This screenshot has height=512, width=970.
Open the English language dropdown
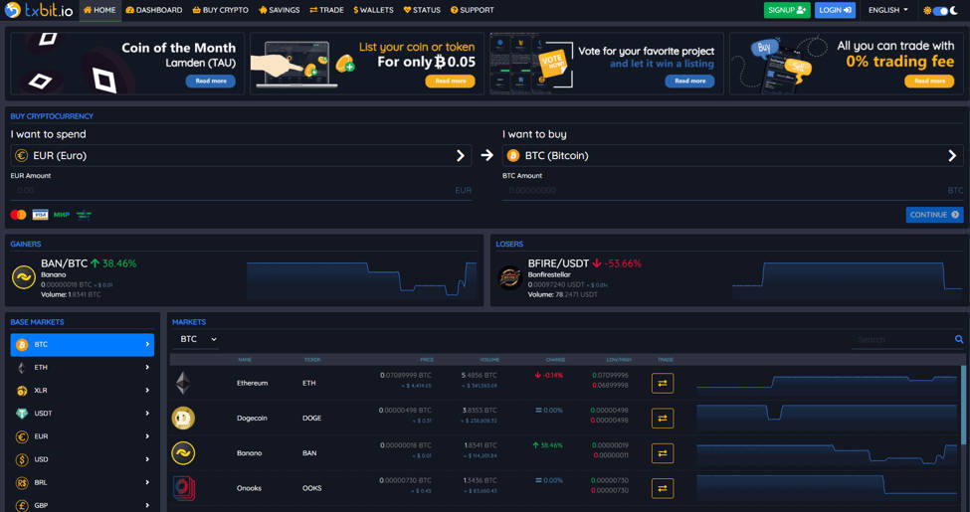click(x=888, y=10)
